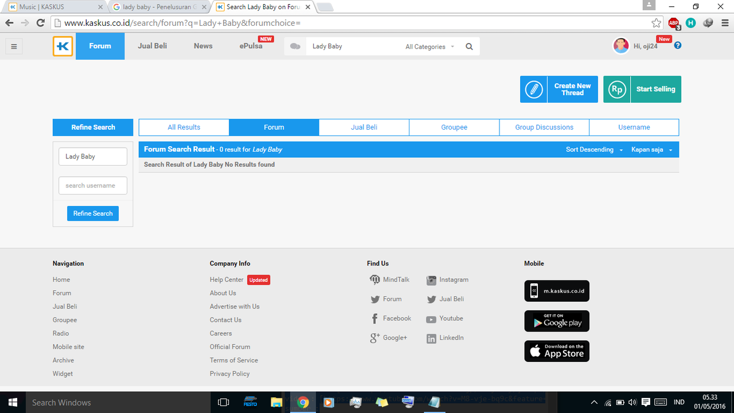
Task: Select the Forum results tab
Action: (x=274, y=127)
